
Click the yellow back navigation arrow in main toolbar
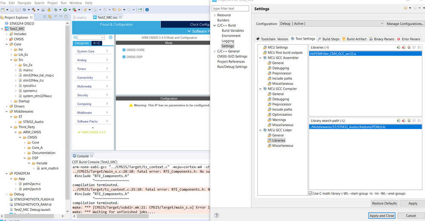[120, 10]
